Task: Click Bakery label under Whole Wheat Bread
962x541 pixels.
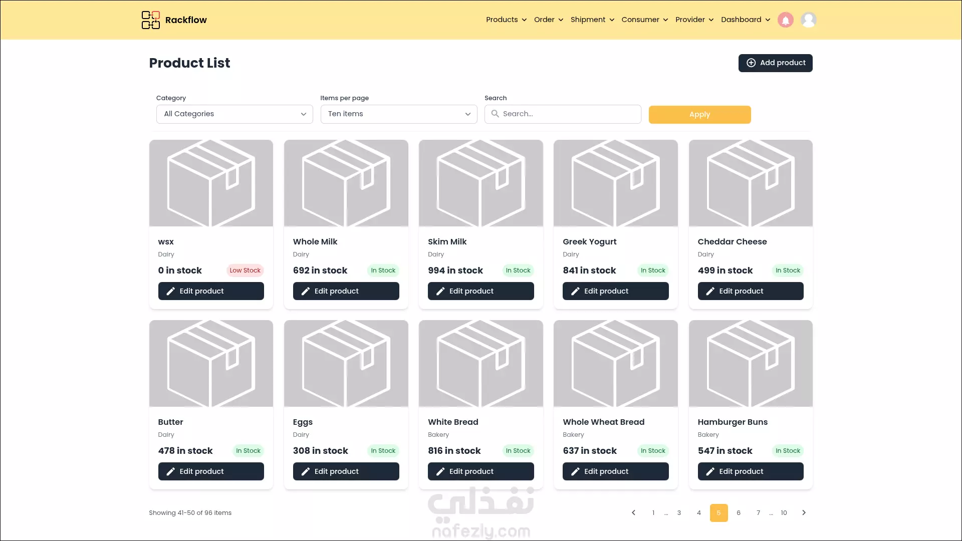Action: click(573, 435)
